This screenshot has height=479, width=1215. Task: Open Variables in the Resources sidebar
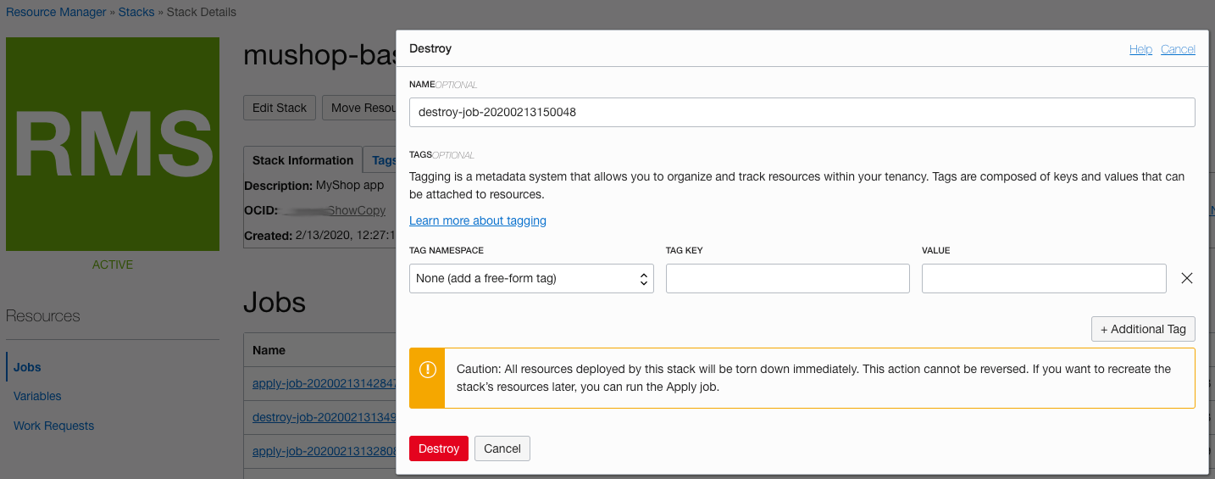tap(37, 396)
